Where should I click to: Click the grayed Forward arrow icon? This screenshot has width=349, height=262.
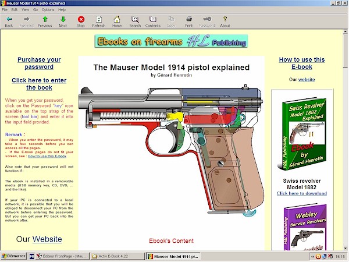click(27, 22)
